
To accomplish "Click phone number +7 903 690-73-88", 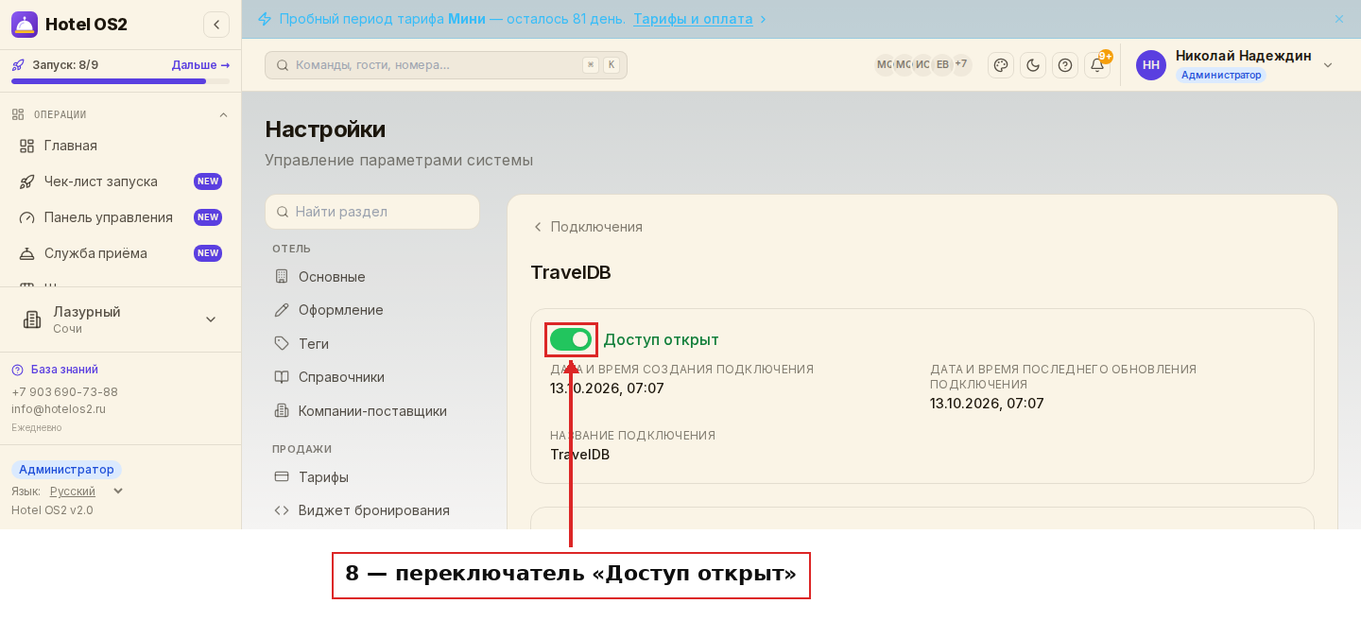I will coord(64,392).
